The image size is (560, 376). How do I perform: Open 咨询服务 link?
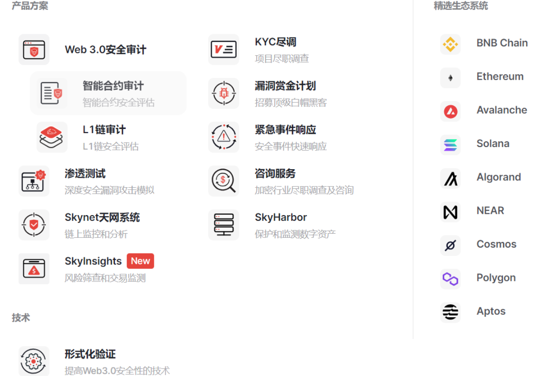[275, 174]
